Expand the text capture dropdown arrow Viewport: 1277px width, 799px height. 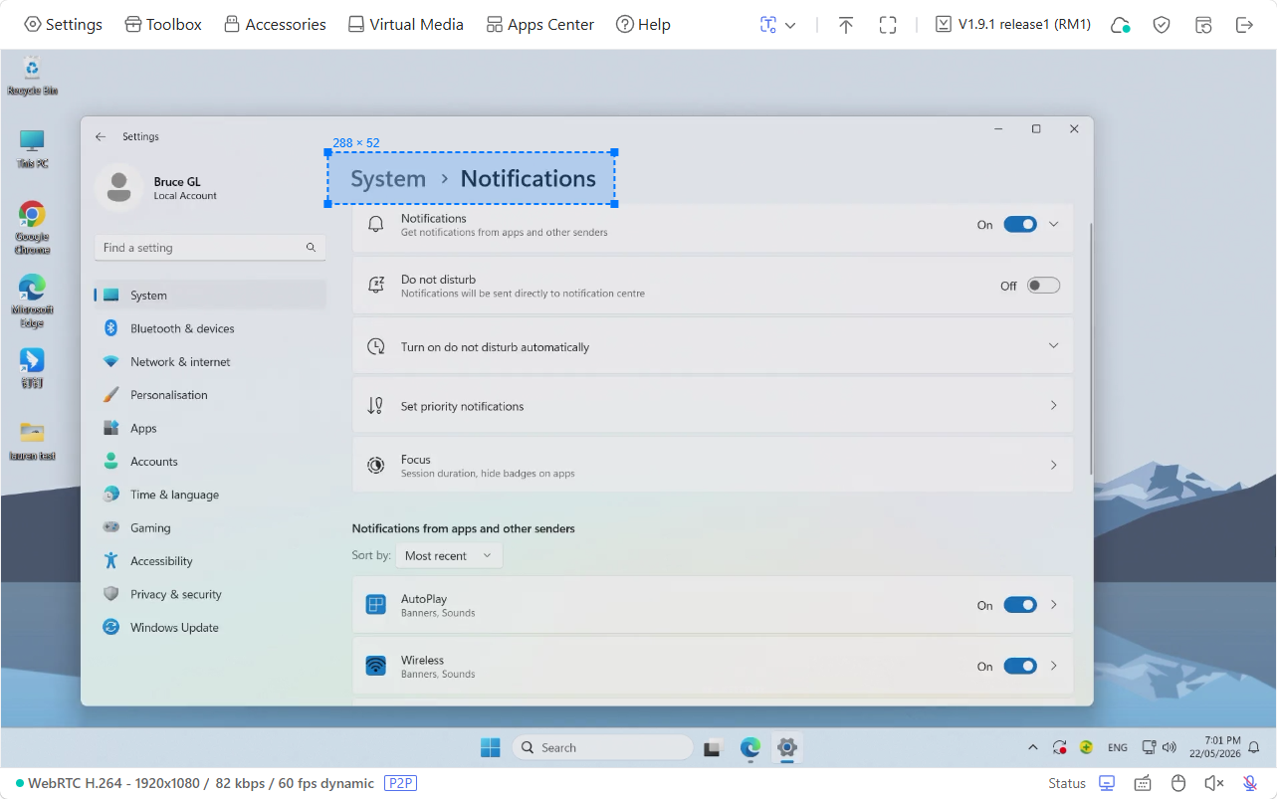tap(791, 25)
